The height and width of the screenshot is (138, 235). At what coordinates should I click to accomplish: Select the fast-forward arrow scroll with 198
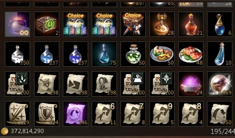[x=76, y=84]
